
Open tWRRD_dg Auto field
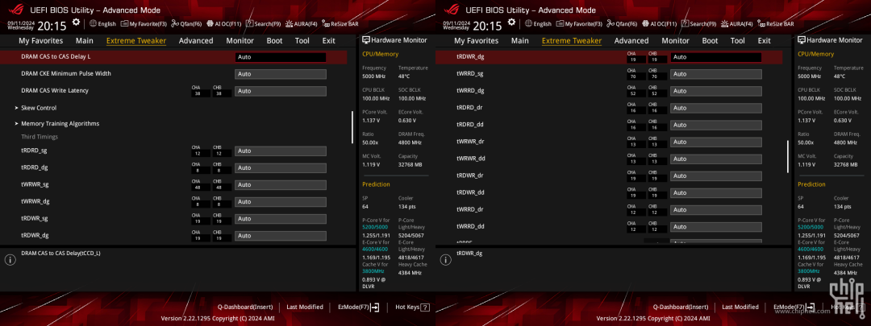tap(716, 91)
